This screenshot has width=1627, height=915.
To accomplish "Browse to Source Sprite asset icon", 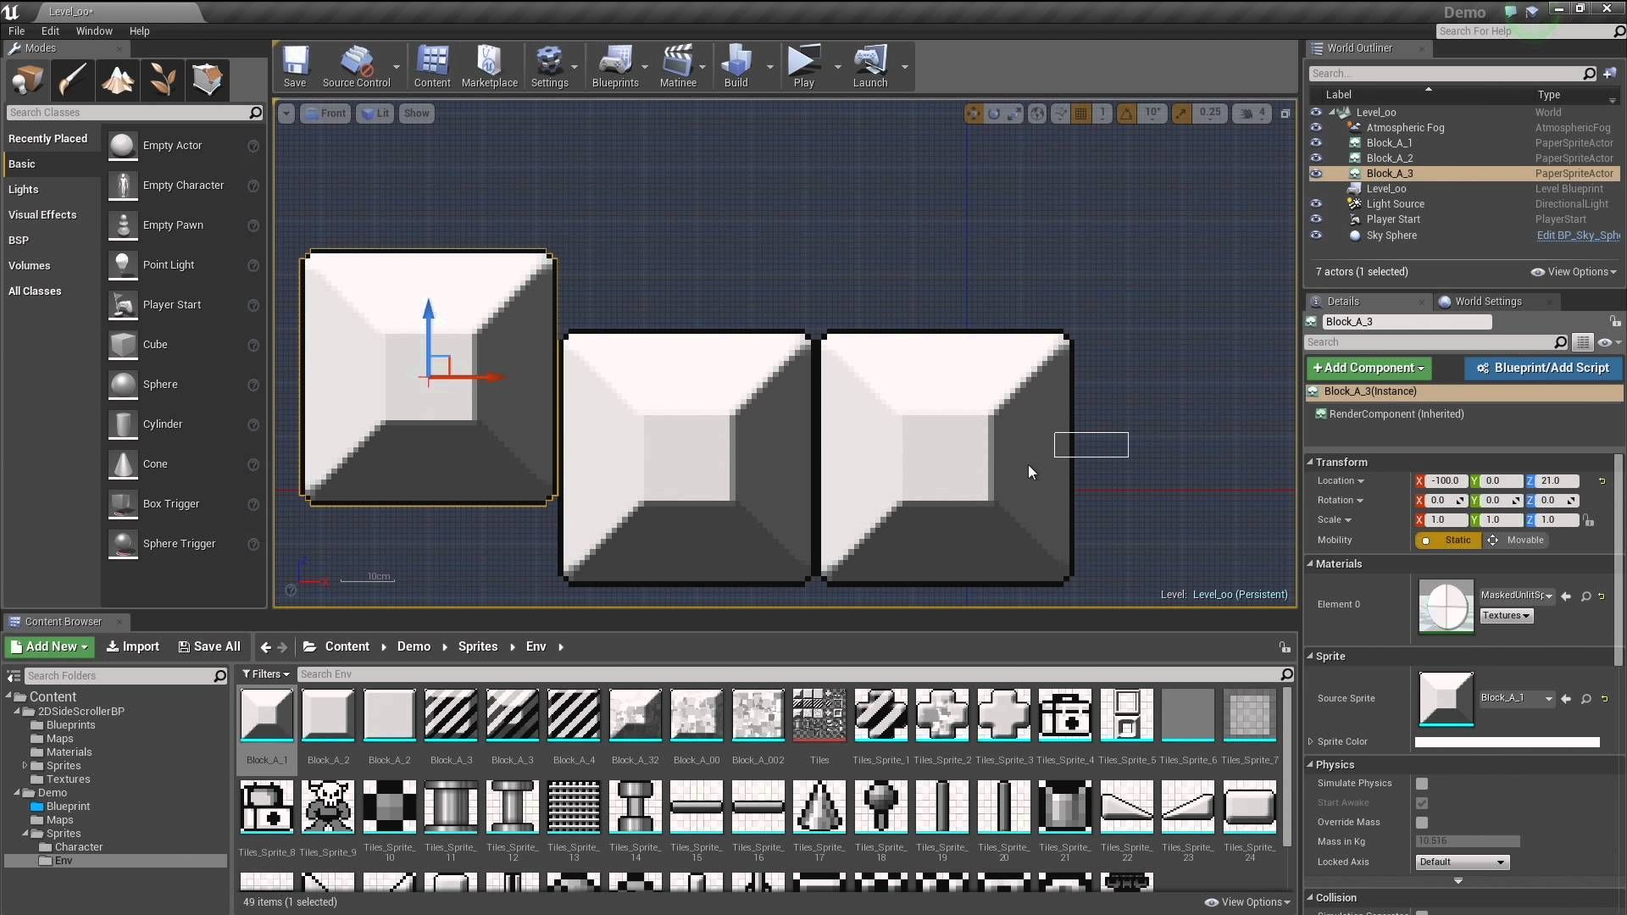I will tap(1586, 699).
